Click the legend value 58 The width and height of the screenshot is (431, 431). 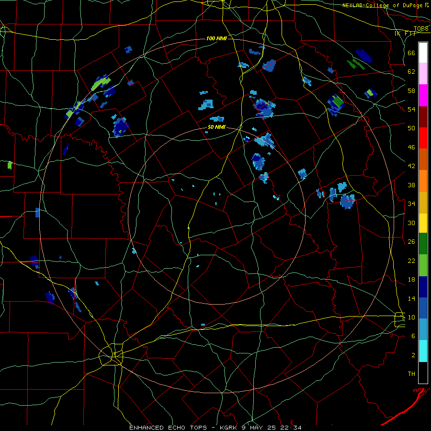click(x=411, y=91)
